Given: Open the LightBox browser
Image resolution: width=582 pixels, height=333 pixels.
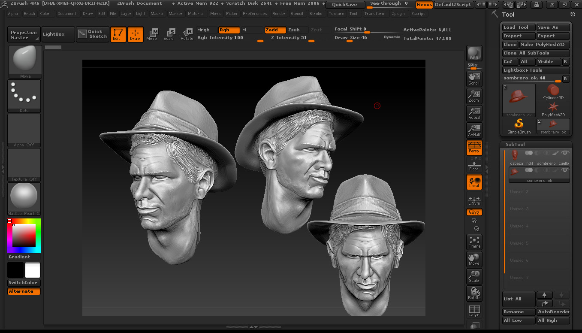Looking at the screenshot, I should coord(58,34).
